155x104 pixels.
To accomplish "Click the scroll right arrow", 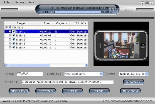I will tap(86, 65).
